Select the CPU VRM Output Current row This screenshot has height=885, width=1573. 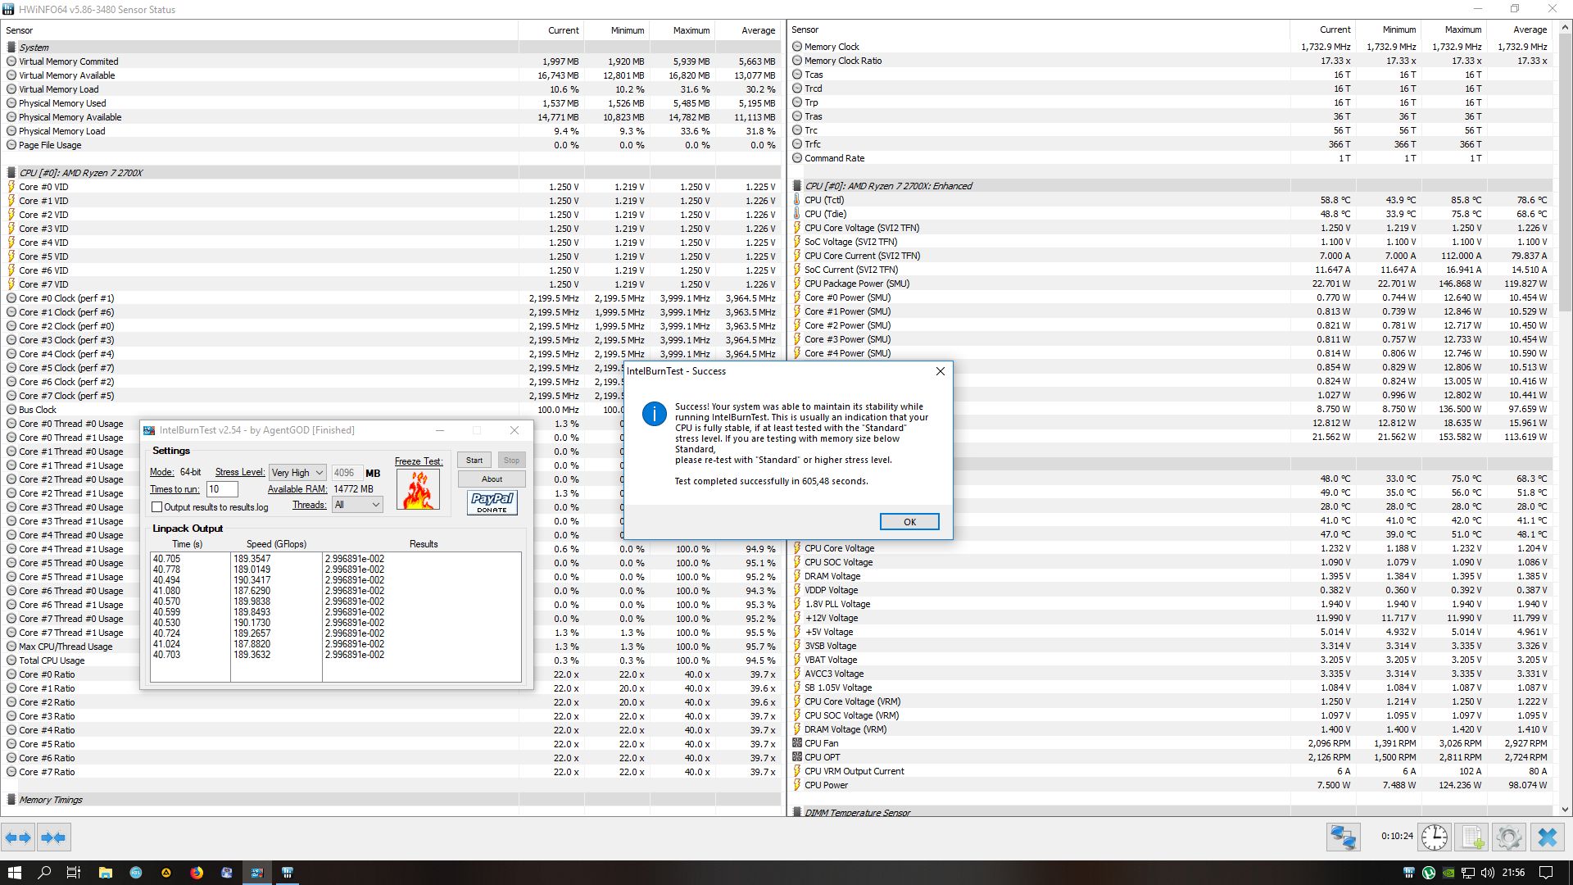pyautogui.click(x=1172, y=771)
